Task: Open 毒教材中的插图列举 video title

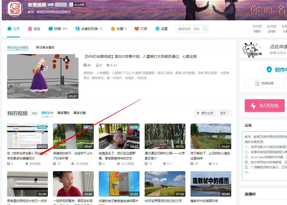Action: 204,201
